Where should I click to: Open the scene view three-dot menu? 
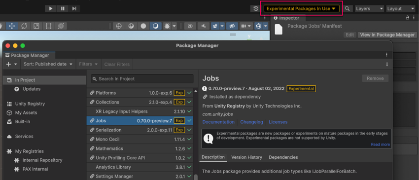[x=265, y=18]
